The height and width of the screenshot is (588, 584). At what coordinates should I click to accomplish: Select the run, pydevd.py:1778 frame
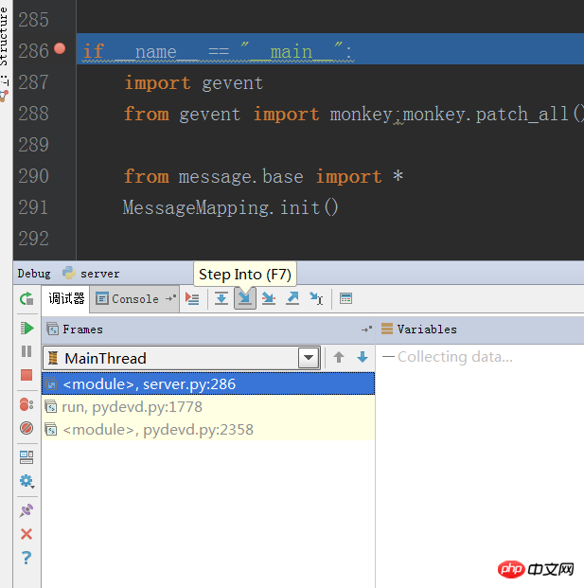[x=132, y=407]
